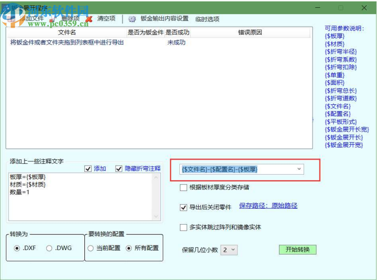The height and width of the screenshot is (280, 377).
Task: Open the 临时选项 menu
Action: click(207, 19)
